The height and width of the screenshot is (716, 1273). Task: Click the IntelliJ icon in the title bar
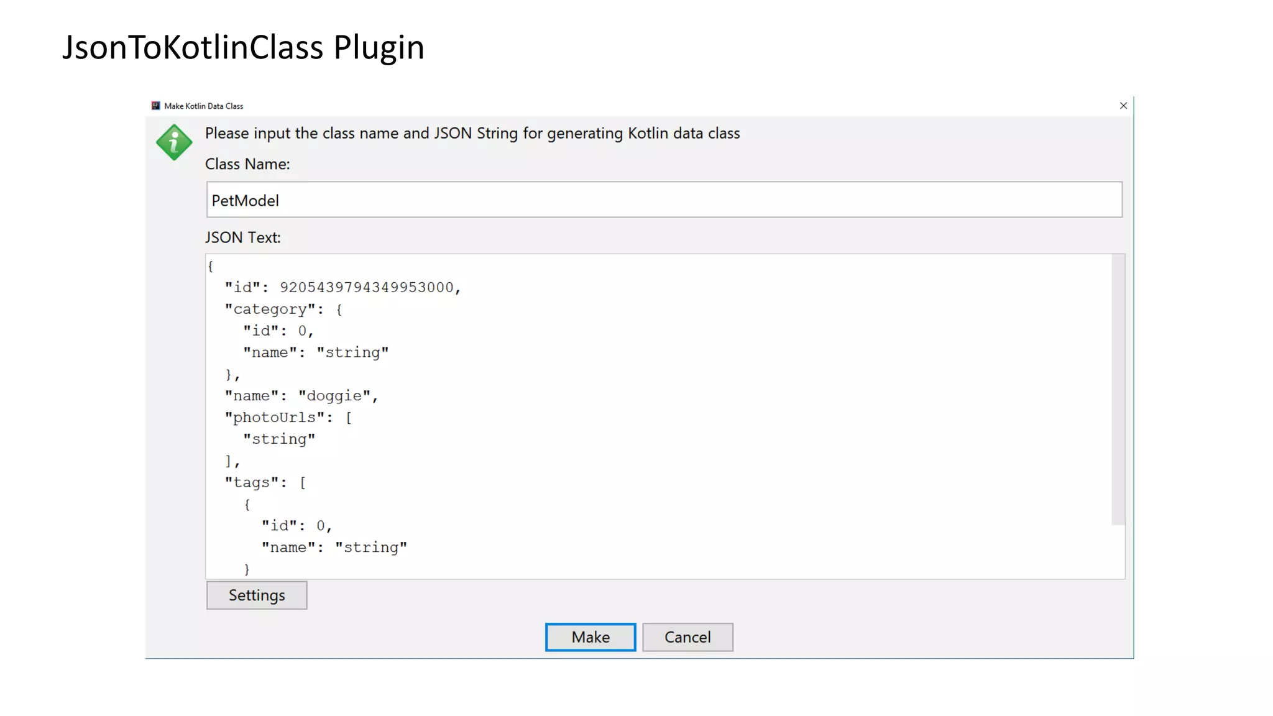click(x=156, y=106)
